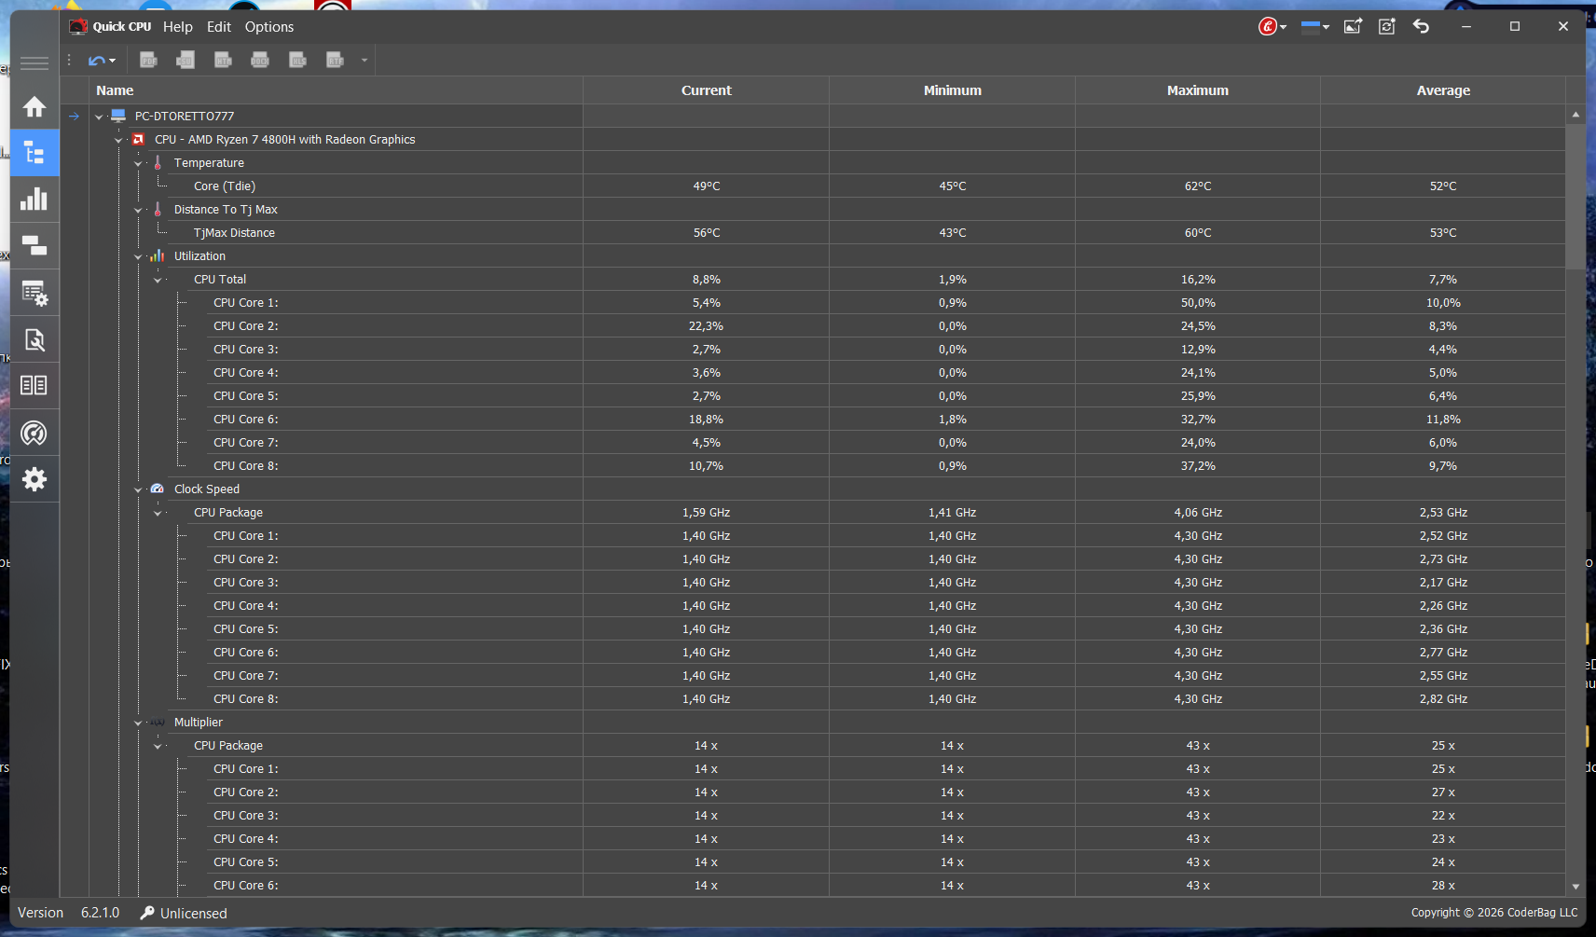Click the gauge performance icon in sidebar
Screen dimensions: 1596x937
pos(34,433)
